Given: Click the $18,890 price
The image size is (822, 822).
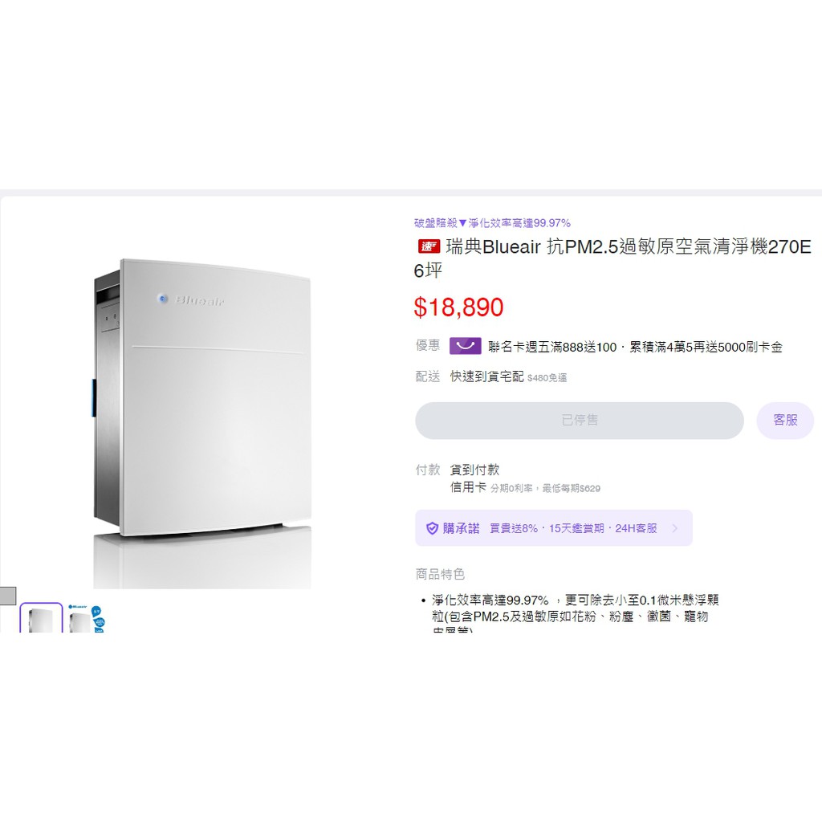Looking at the screenshot, I should pos(458,307).
